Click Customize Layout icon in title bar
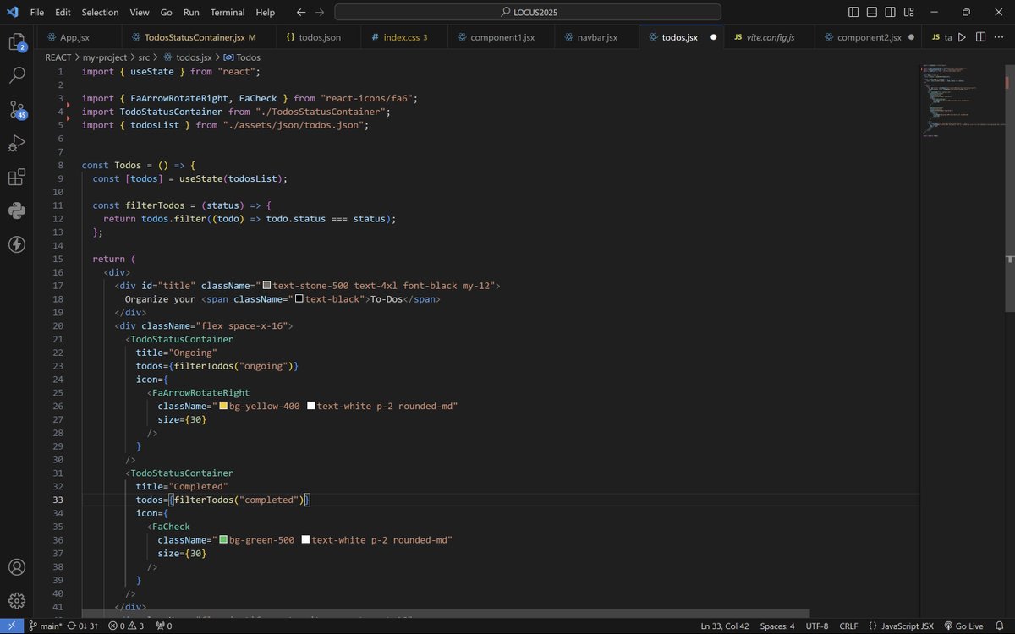The image size is (1015, 634). pos(909,13)
